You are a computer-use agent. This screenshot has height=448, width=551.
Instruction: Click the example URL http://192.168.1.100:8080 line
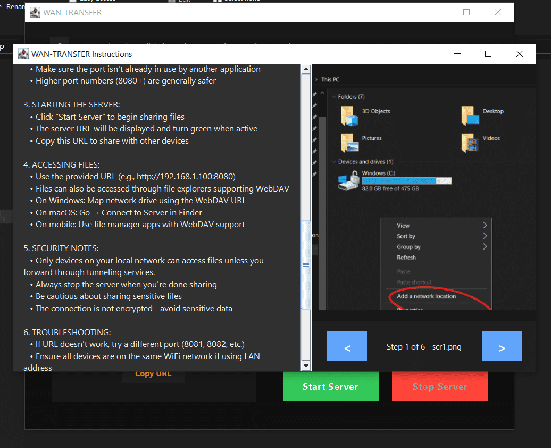(133, 177)
